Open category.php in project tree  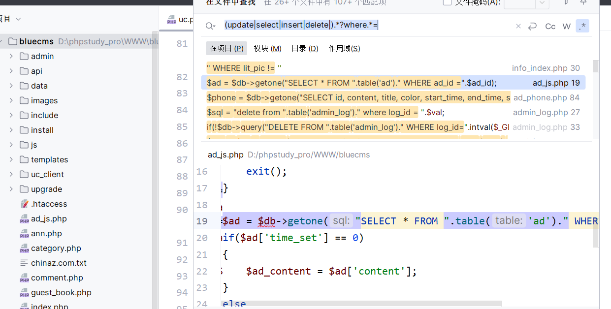coord(56,248)
